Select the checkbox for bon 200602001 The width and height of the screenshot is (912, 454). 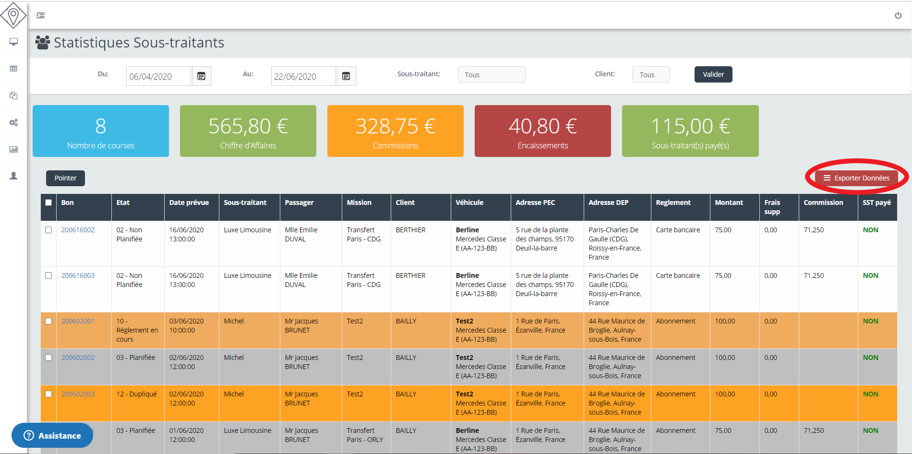(x=48, y=321)
